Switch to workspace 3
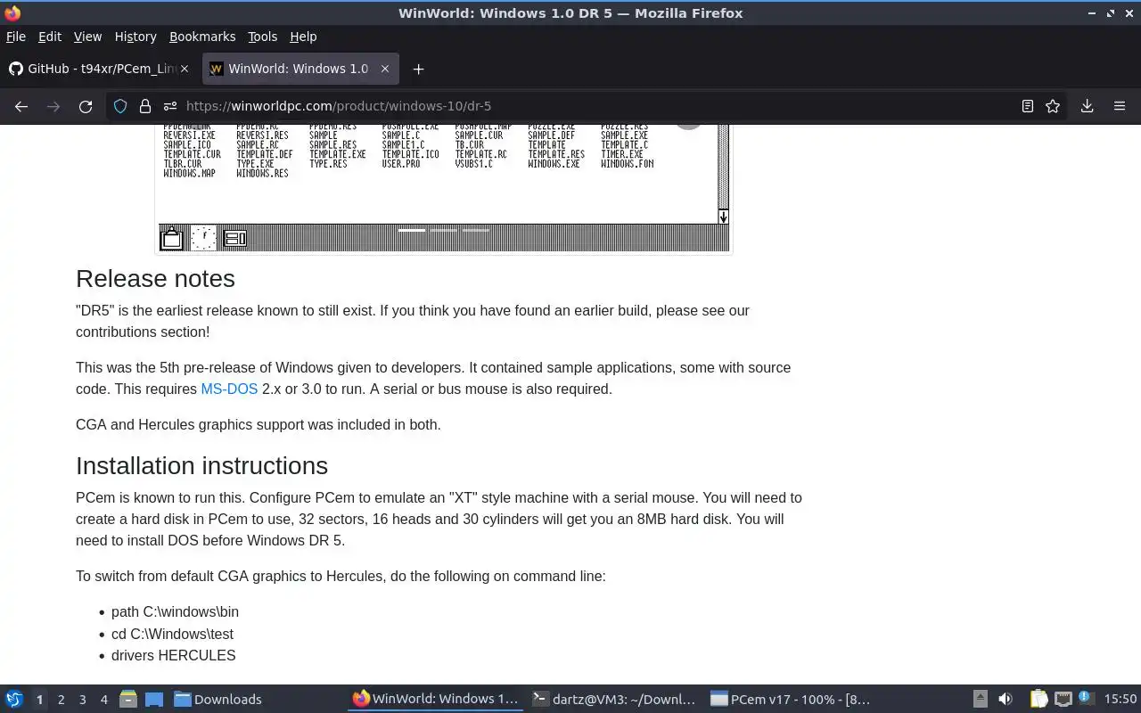This screenshot has height=713, width=1141. tap(82, 700)
